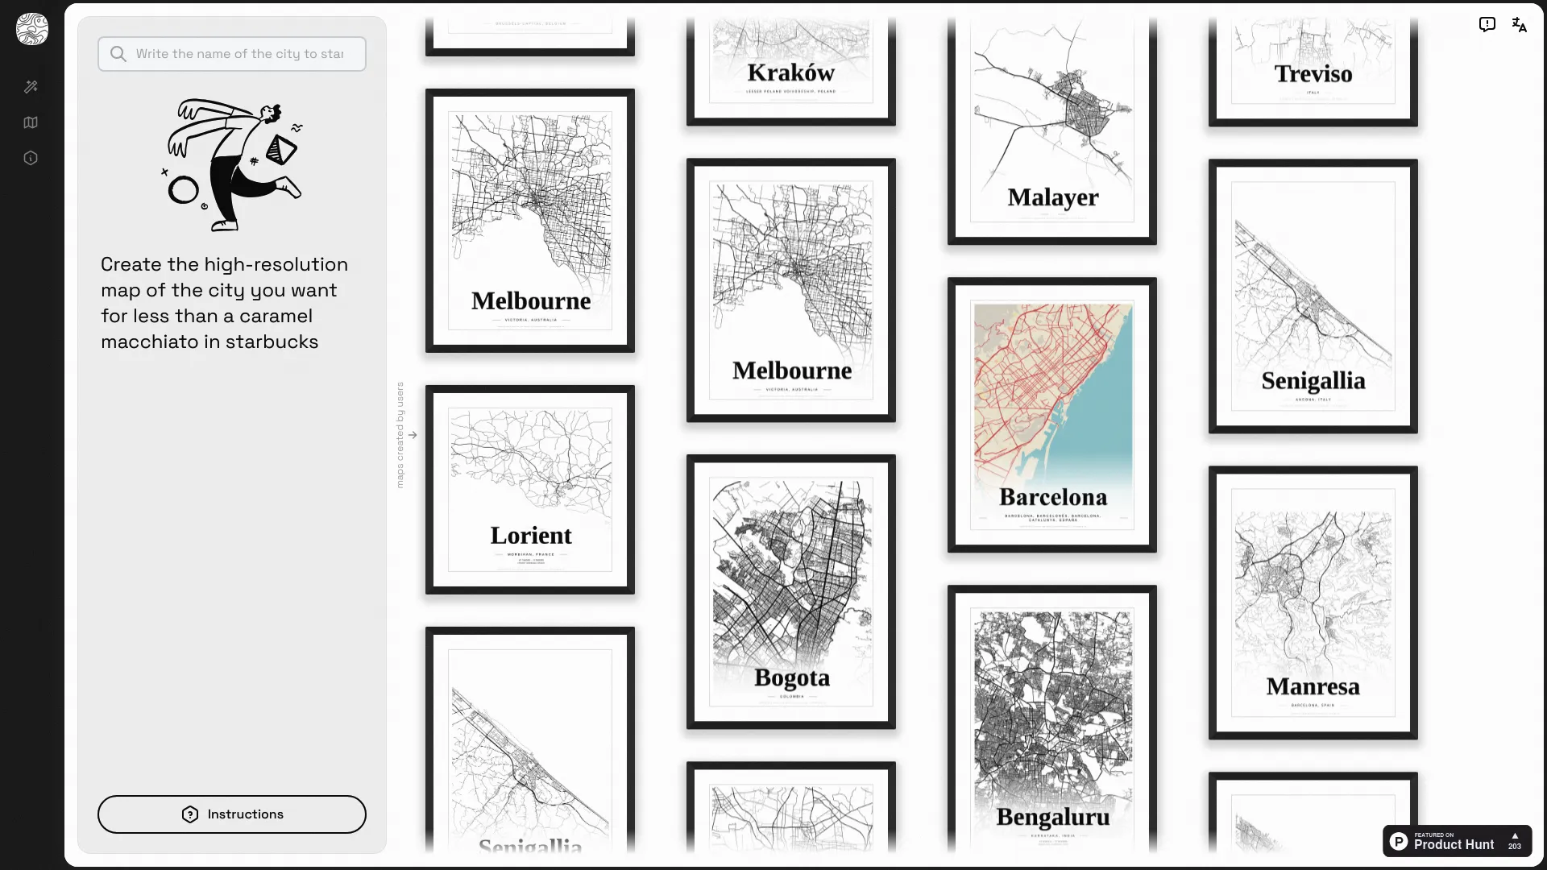Click the feedback/comment icon top-right
Screen dimensions: 1547x870
pyautogui.click(x=1487, y=24)
